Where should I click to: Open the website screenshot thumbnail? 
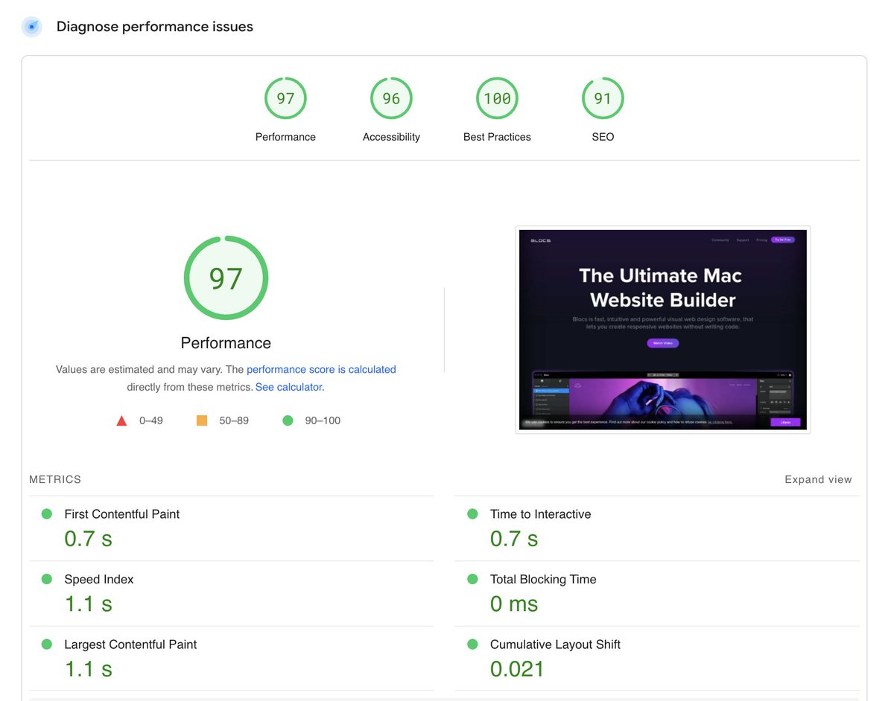tap(662, 330)
